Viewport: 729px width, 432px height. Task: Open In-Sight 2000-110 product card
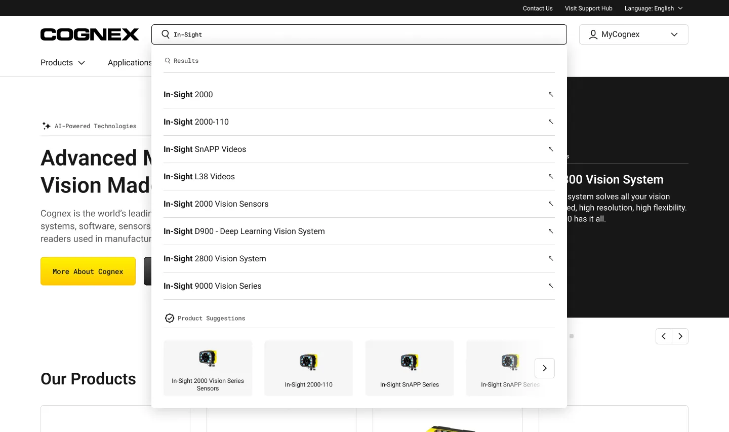coord(309,368)
